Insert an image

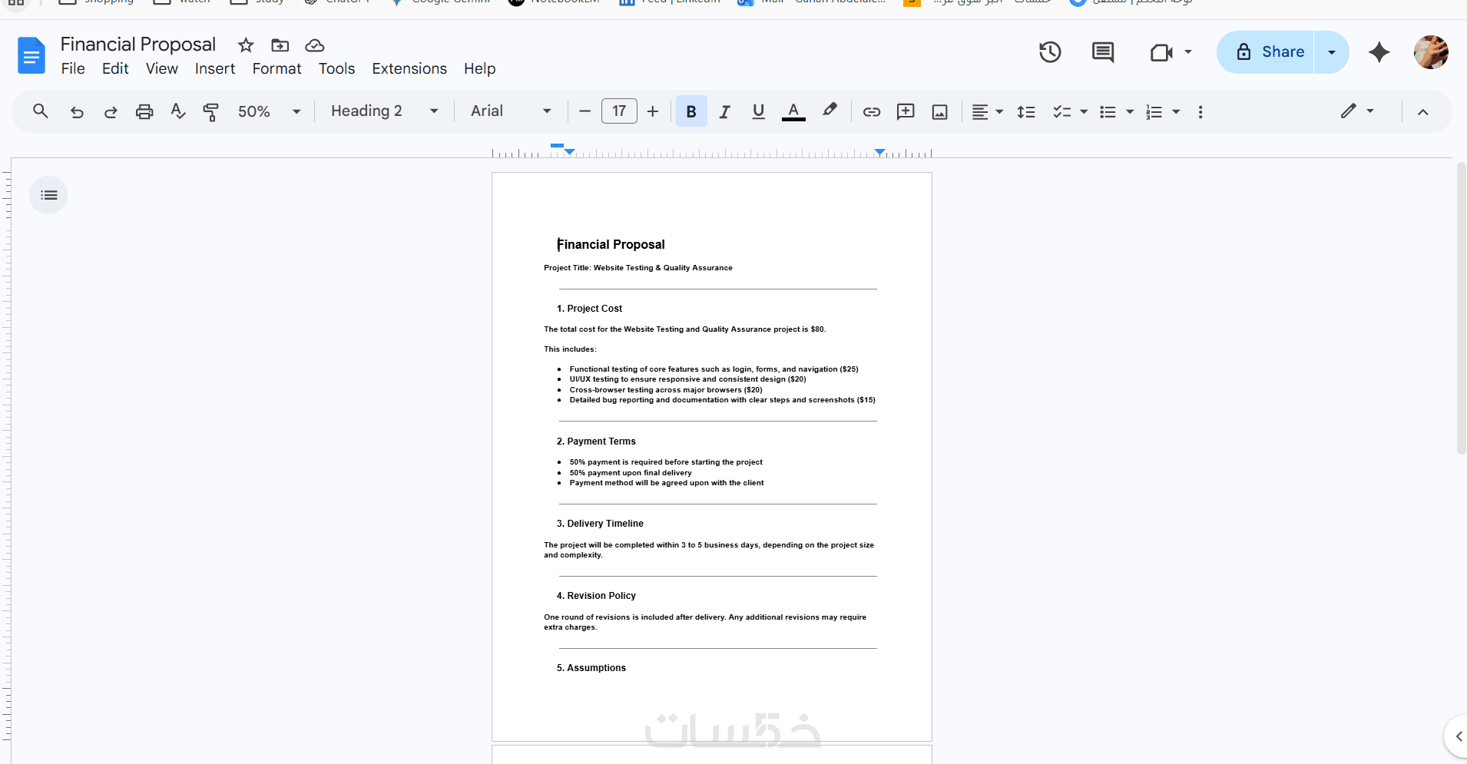[939, 112]
